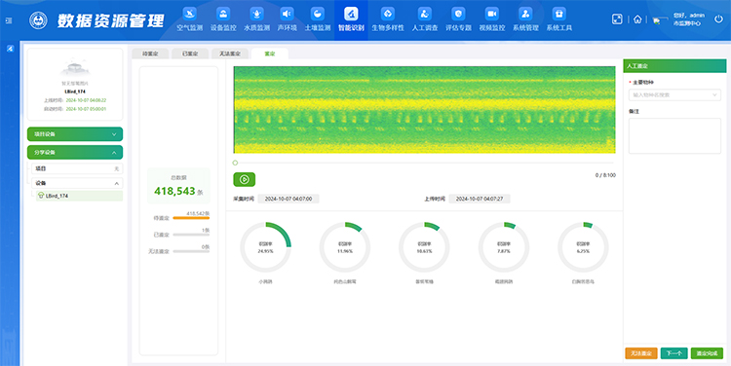731x366 pixels.
Task: Open the 主要物种 species search dropdown
Action: pos(674,94)
